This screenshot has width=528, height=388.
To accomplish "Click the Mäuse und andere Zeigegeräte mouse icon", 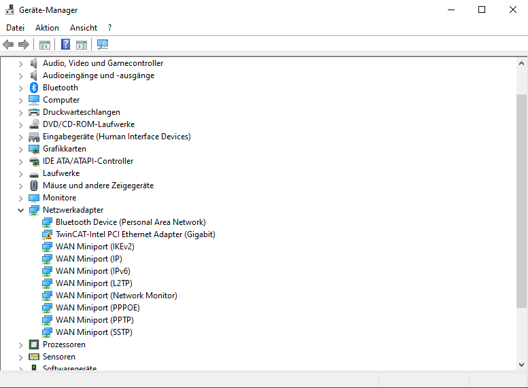I will [x=34, y=186].
